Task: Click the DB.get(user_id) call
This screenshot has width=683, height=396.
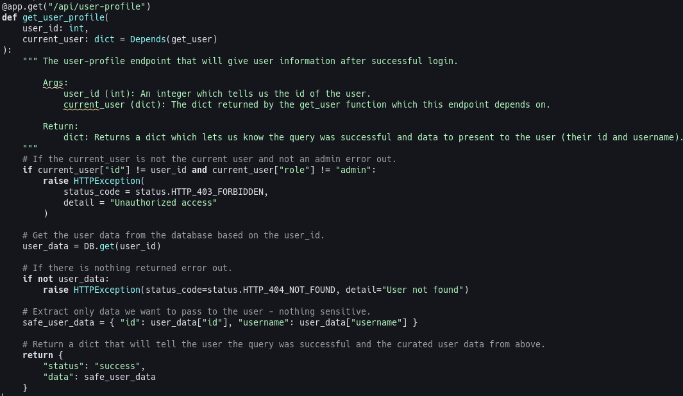Action: pos(122,246)
